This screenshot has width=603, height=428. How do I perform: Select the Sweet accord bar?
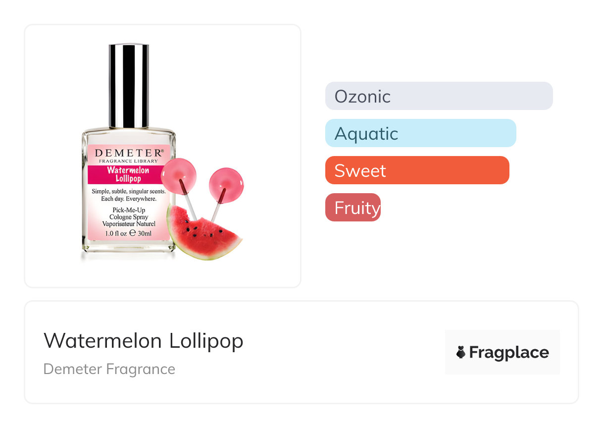417,170
